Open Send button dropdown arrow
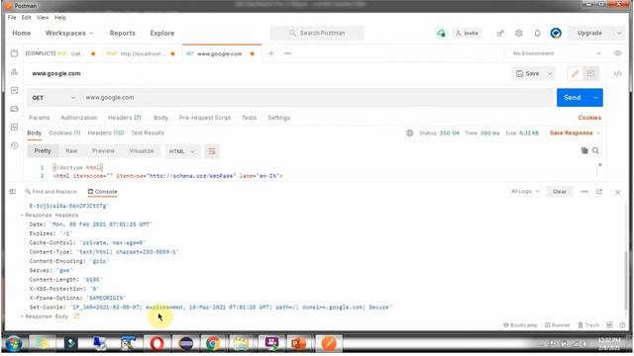This screenshot has height=356, width=634. tap(595, 98)
